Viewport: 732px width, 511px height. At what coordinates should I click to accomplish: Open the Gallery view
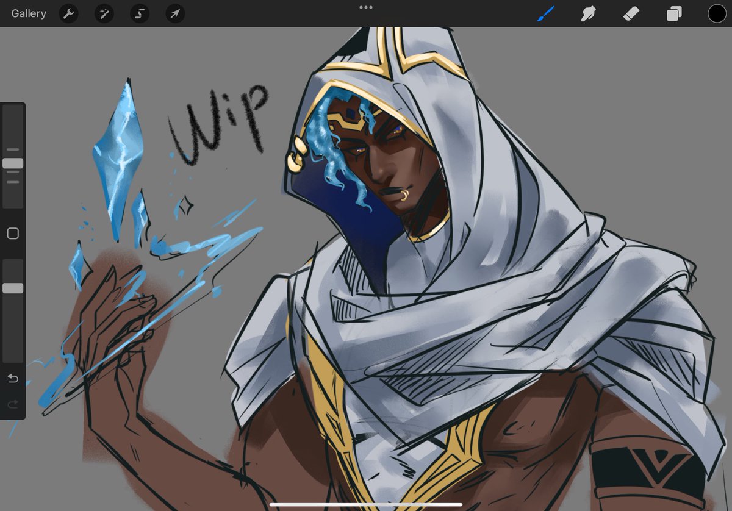tap(29, 13)
